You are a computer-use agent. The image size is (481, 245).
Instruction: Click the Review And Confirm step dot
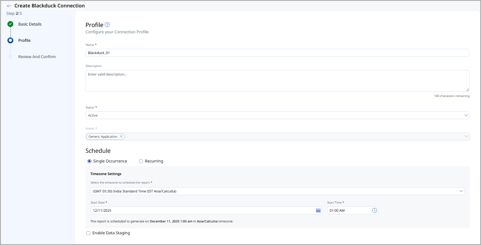point(10,57)
